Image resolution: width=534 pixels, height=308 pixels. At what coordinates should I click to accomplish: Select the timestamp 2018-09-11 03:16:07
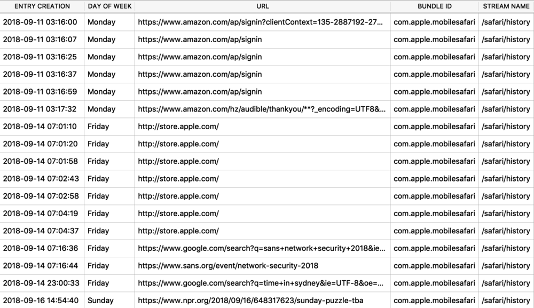[x=40, y=40]
